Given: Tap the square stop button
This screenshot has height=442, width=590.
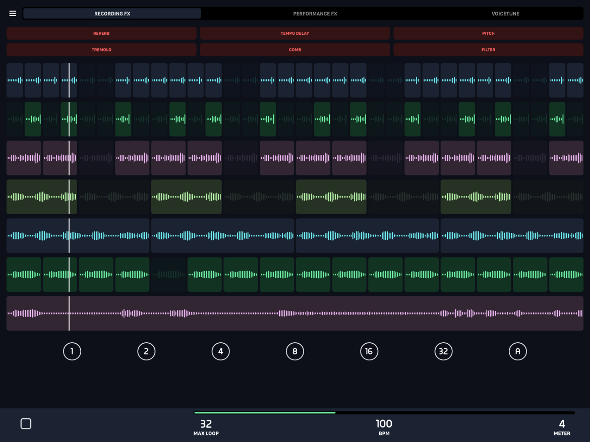Looking at the screenshot, I should 26,423.
